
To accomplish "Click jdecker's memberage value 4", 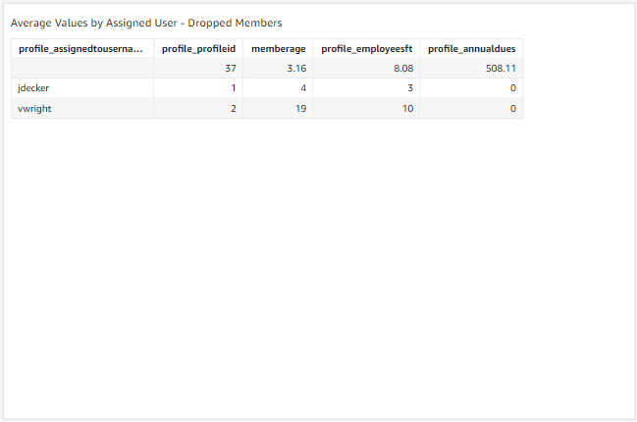I will (x=278, y=88).
